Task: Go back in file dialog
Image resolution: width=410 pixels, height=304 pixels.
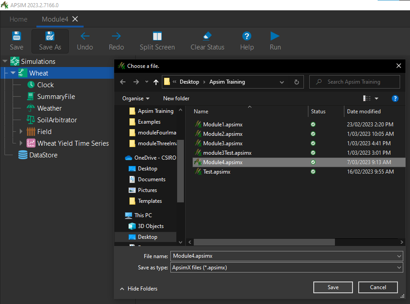Action: click(123, 82)
